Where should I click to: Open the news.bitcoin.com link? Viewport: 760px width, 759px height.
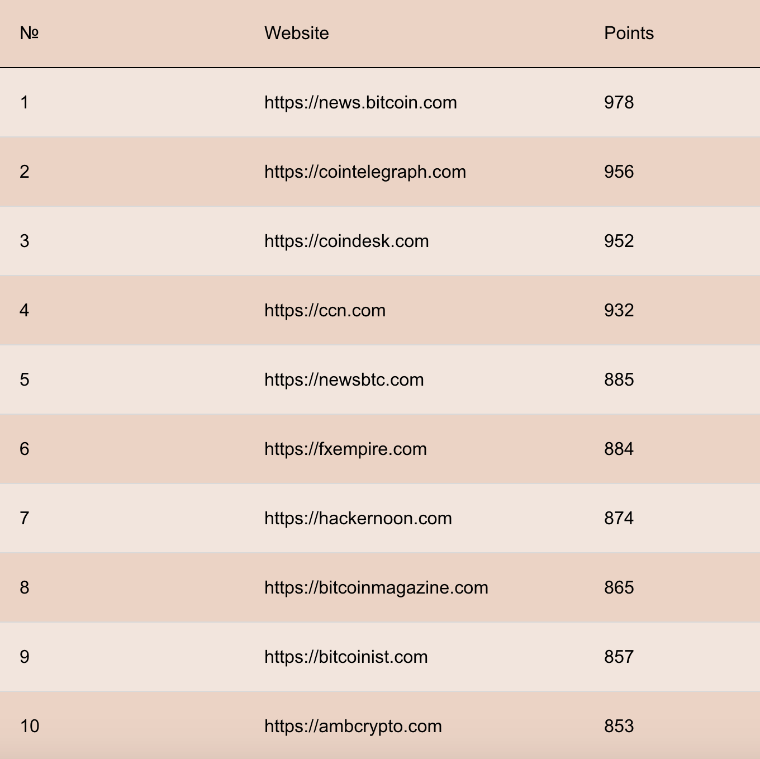coord(360,102)
